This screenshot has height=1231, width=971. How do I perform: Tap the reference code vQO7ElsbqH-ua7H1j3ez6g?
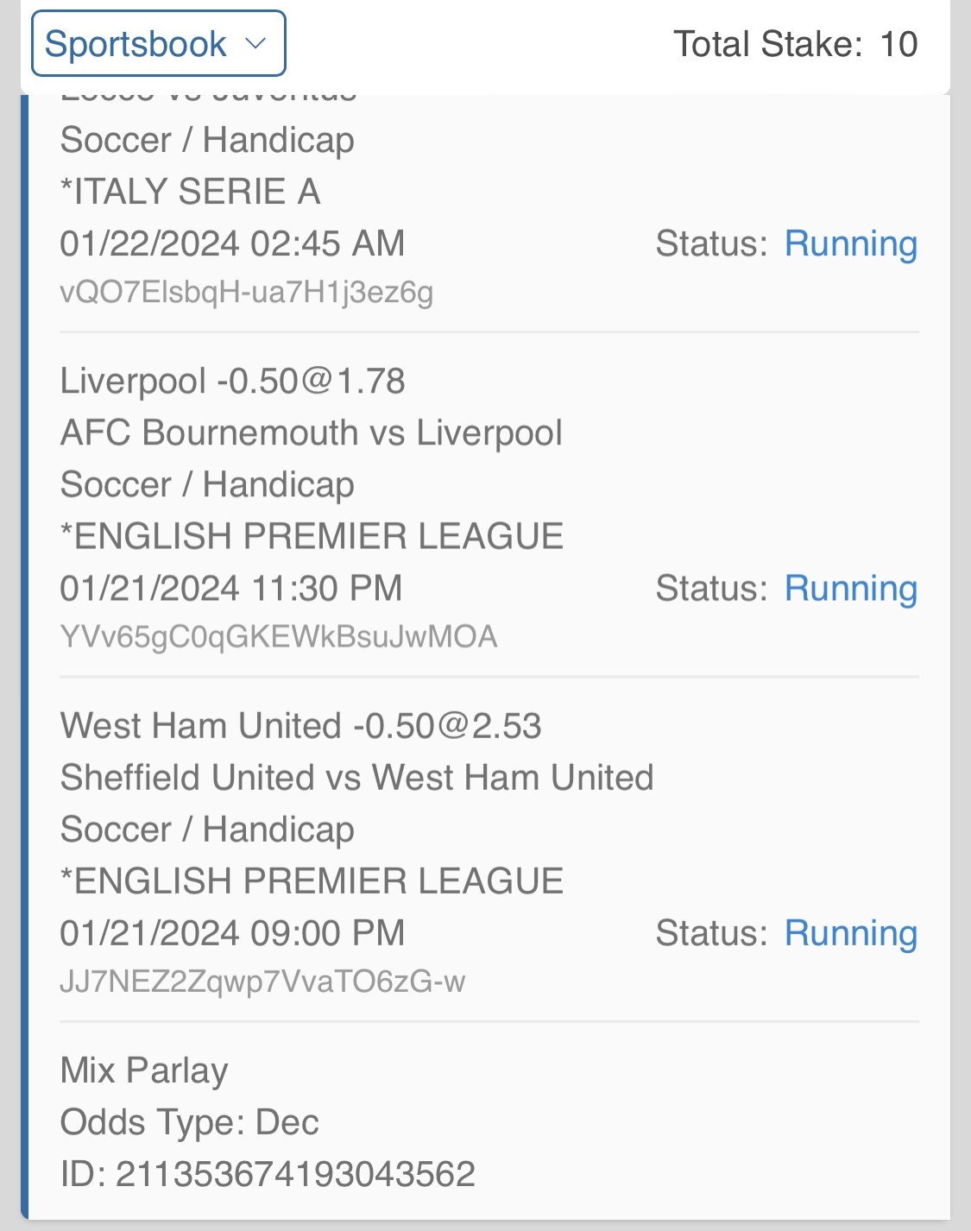[x=246, y=293]
